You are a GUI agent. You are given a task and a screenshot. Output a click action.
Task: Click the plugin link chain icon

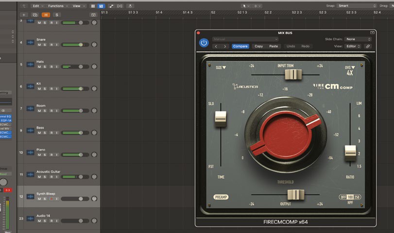click(368, 46)
